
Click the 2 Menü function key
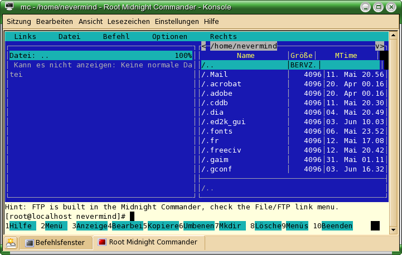tap(54, 226)
